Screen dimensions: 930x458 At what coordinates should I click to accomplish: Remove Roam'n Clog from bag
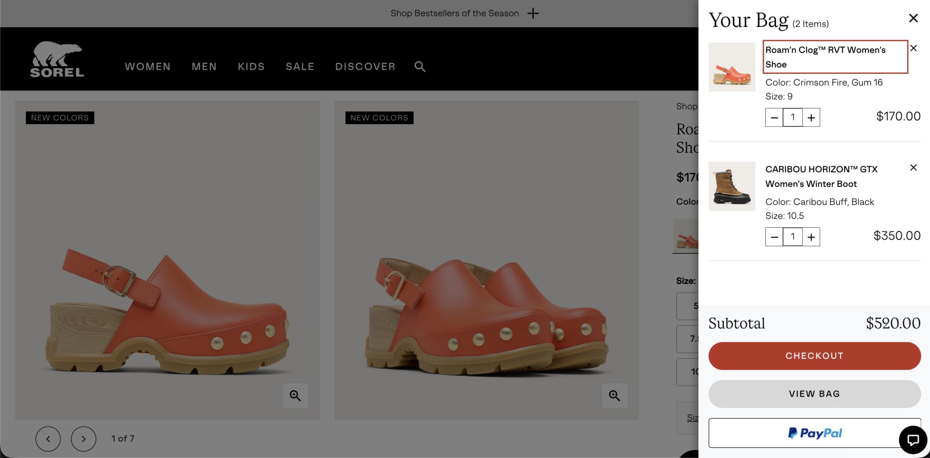click(913, 48)
